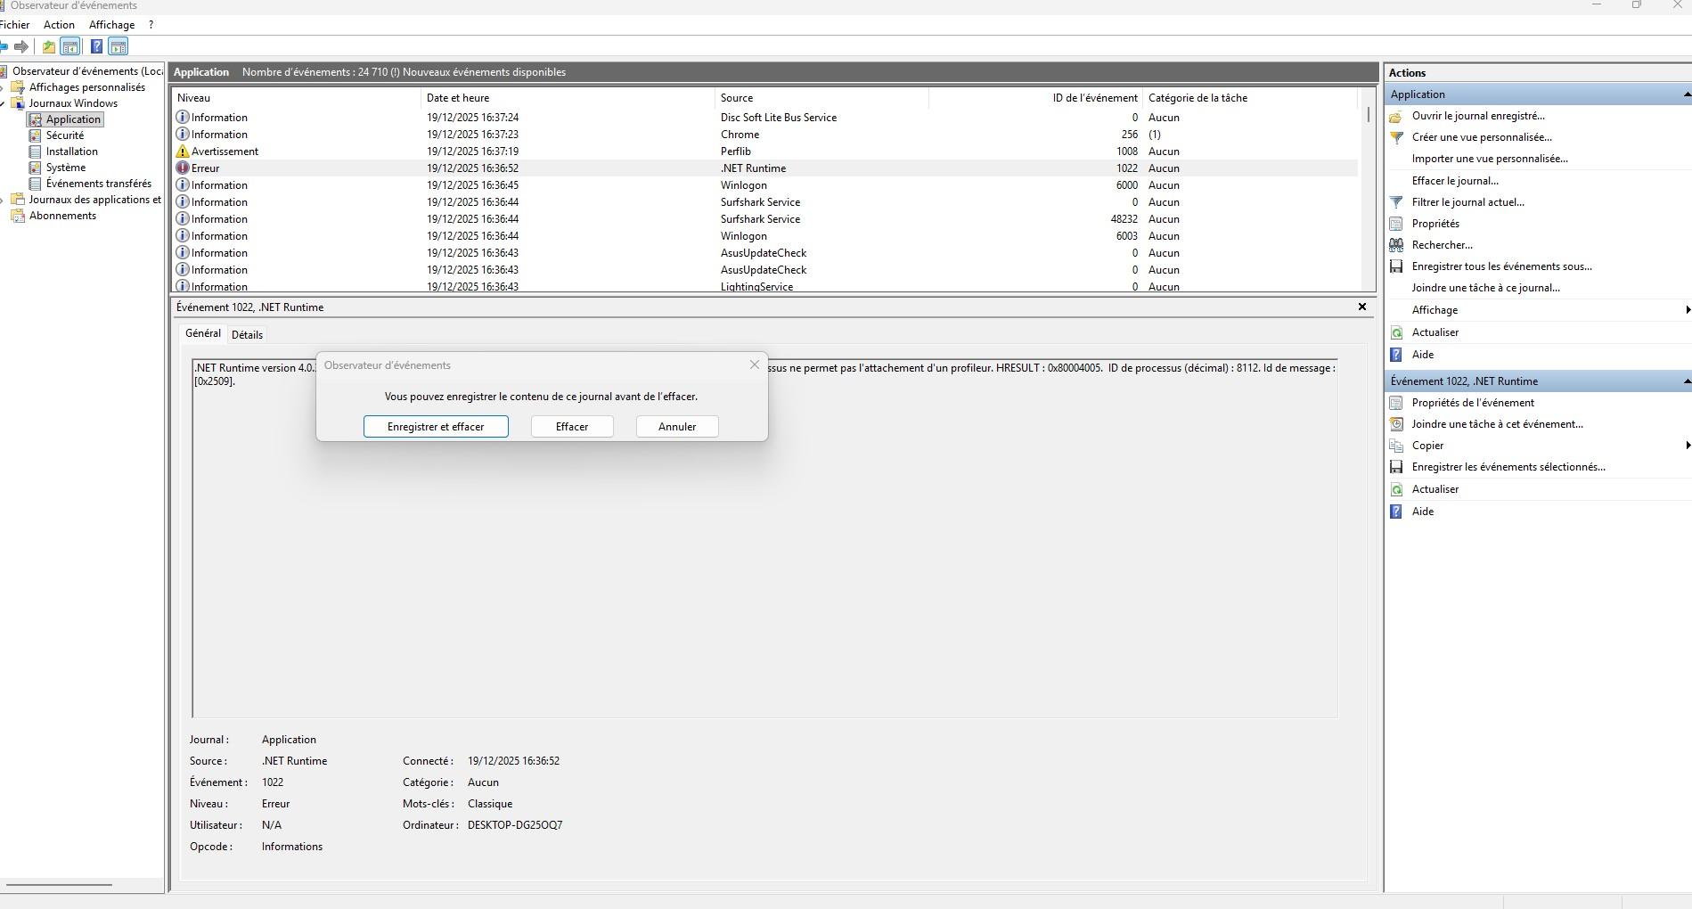
Task: Select Affichages personnalisés in the tree
Action: click(87, 87)
